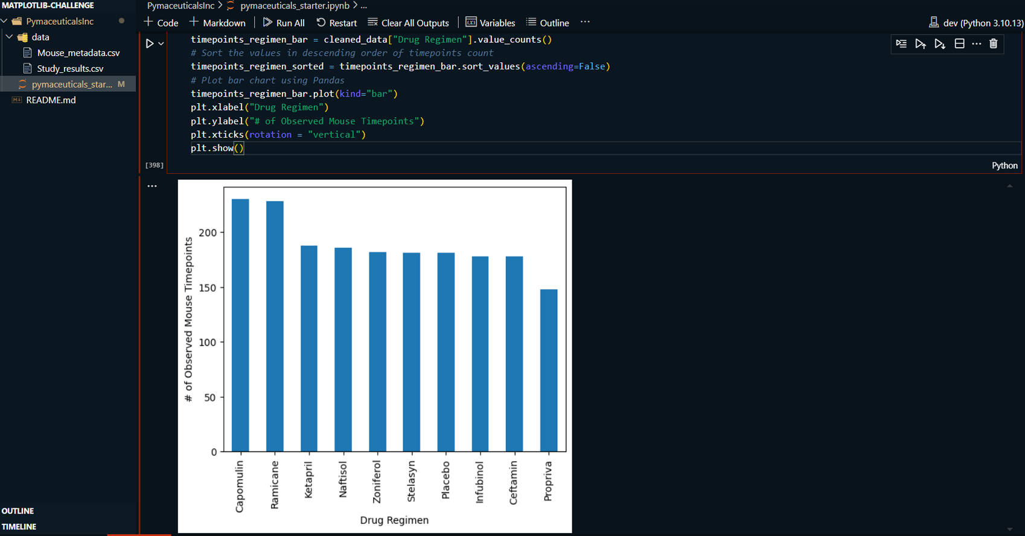Open more cell actions in cell toolbar
1025x536 pixels.
(977, 43)
